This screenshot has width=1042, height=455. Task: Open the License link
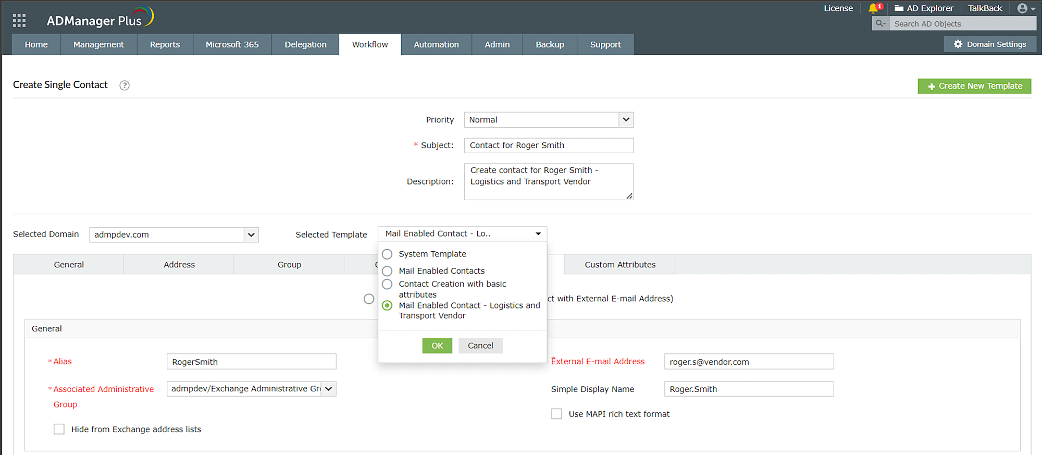click(838, 8)
